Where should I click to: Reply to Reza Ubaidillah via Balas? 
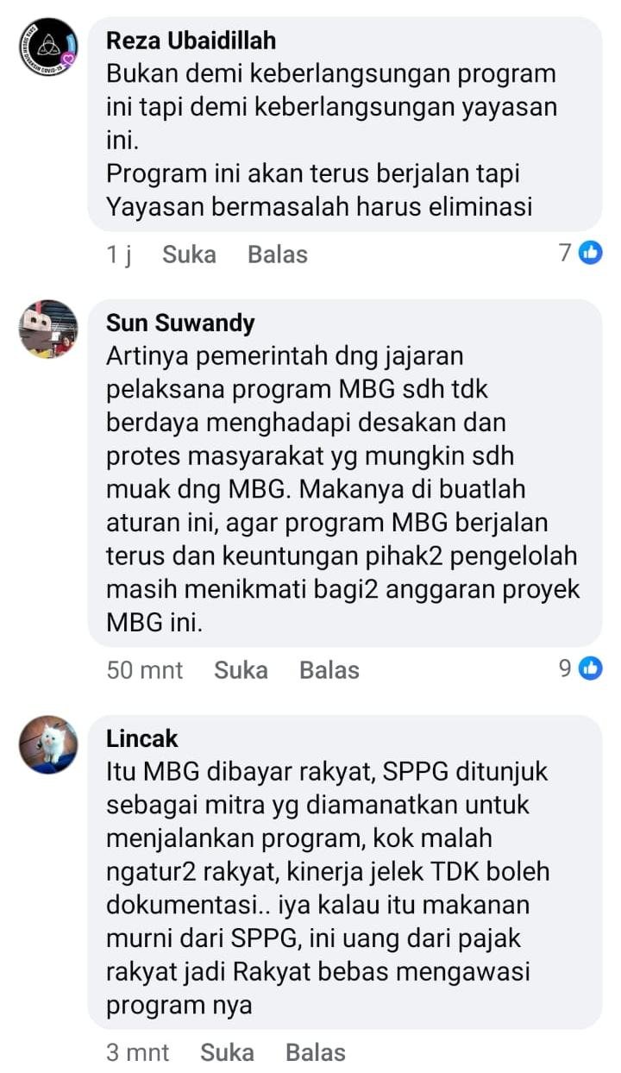click(278, 254)
